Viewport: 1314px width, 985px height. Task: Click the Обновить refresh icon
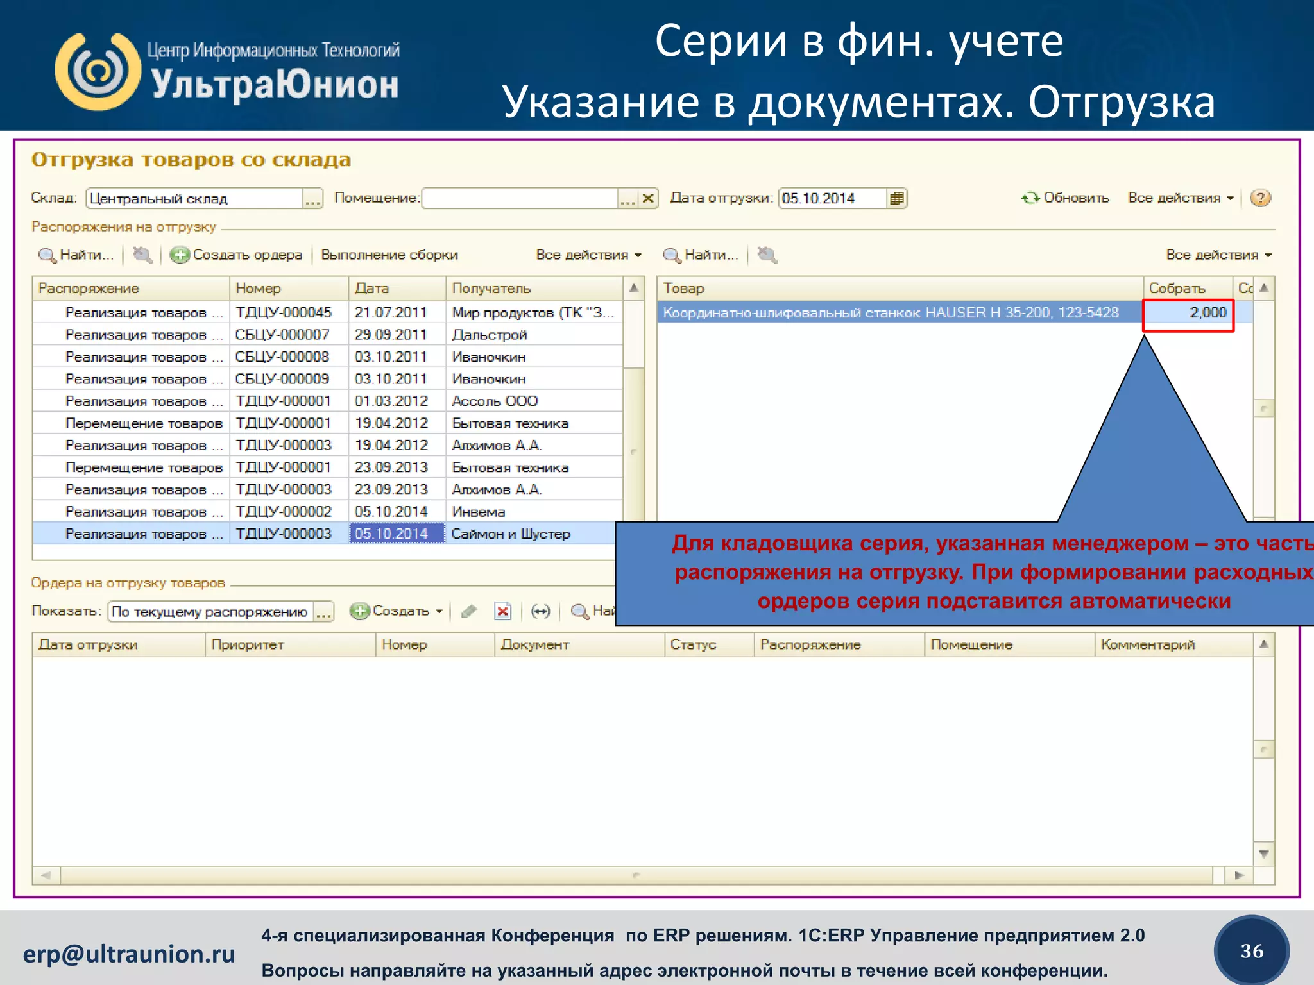pos(1030,198)
